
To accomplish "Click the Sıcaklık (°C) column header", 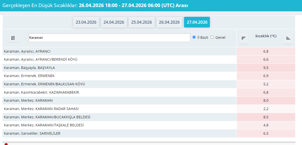I will tap(266, 36).
